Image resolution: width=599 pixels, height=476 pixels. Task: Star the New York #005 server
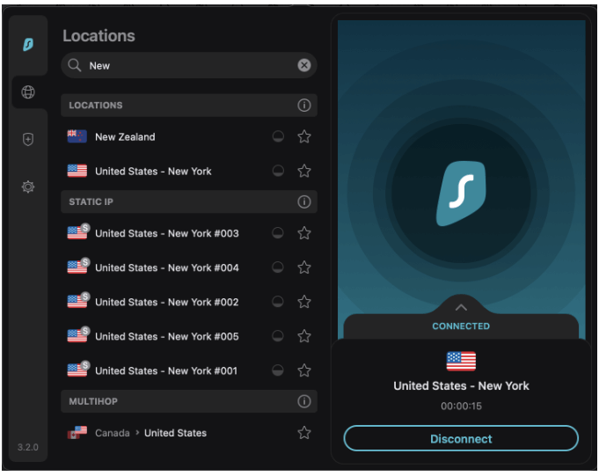(x=304, y=336)
